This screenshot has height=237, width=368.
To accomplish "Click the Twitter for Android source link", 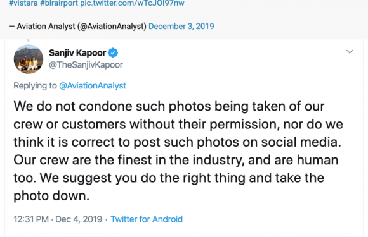I will 147,219.
